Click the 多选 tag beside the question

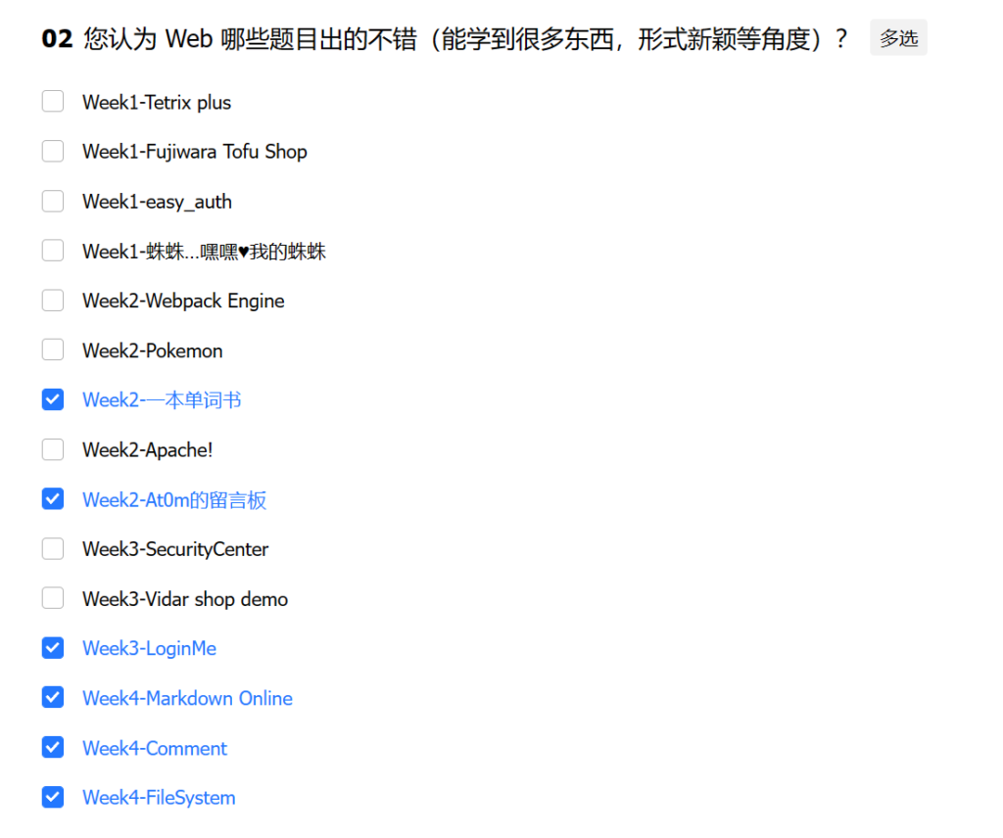898,38
